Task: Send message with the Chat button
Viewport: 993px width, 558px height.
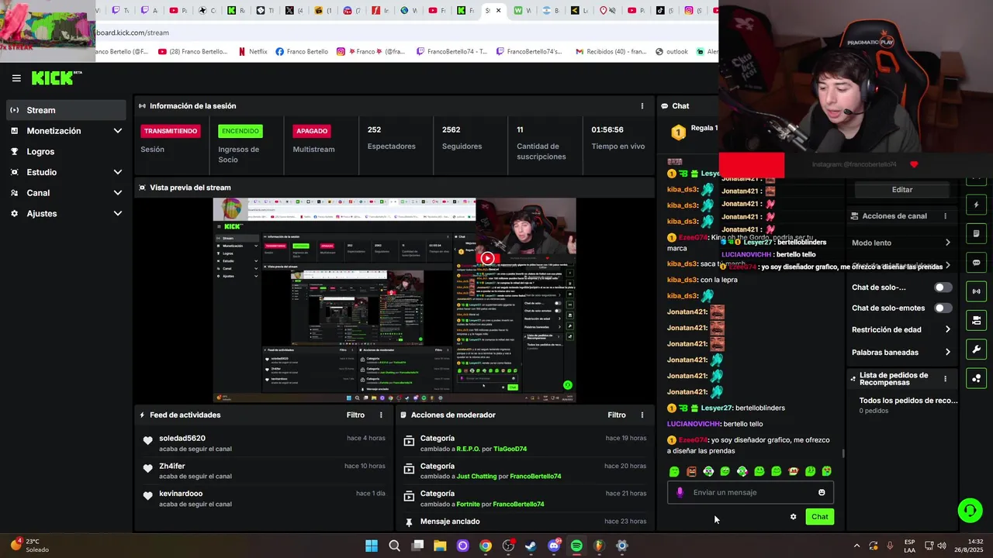Action: coord(820,517)
